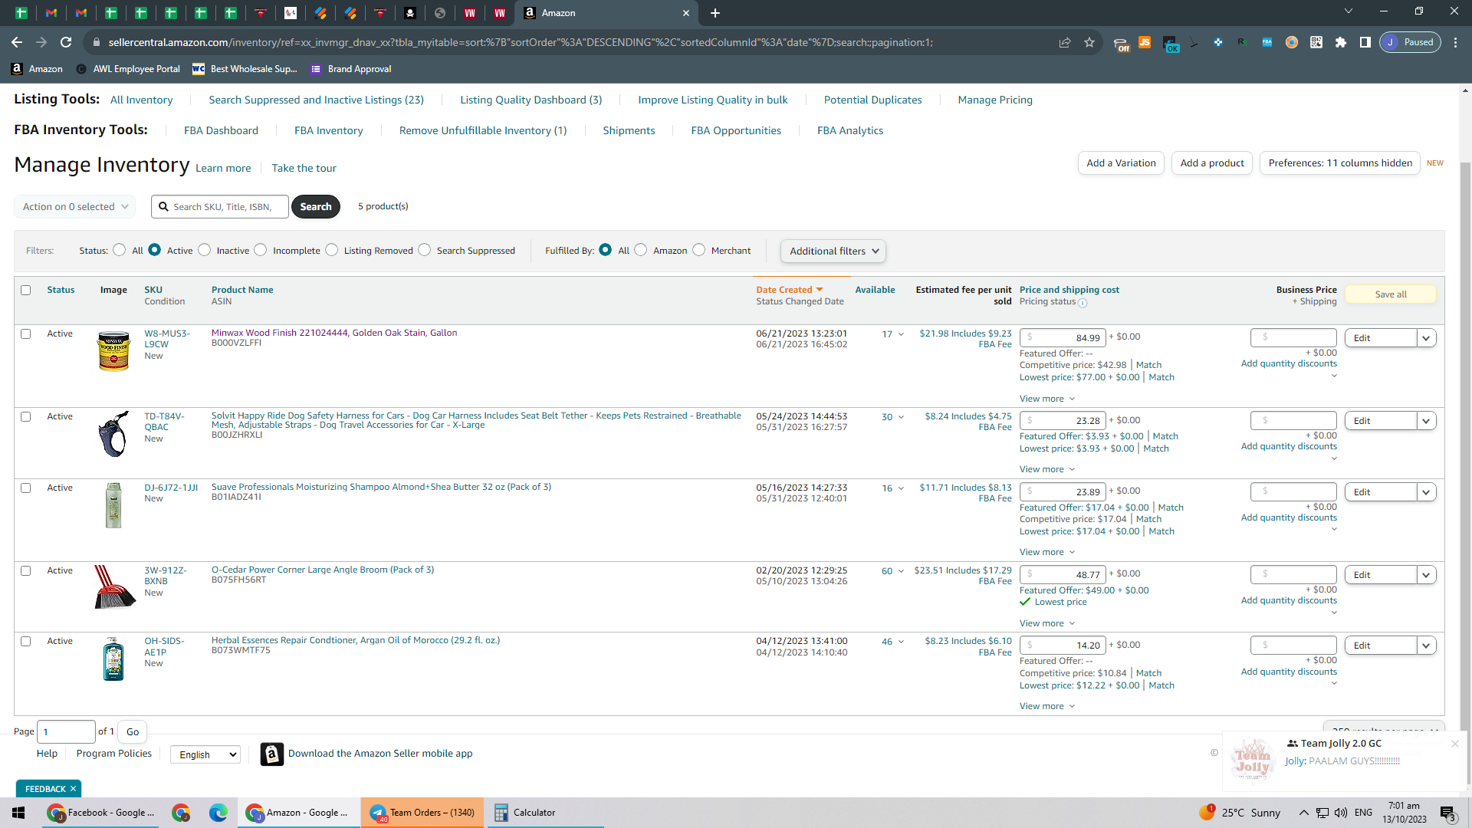Open the browser tab search chevron
The width and height of the screenshot is (1472, 828).
click(x=1349, y=11)
